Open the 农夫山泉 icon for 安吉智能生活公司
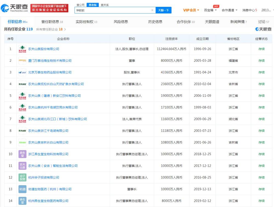The height and width of the screenshot is (207, 274). point(22,166)
